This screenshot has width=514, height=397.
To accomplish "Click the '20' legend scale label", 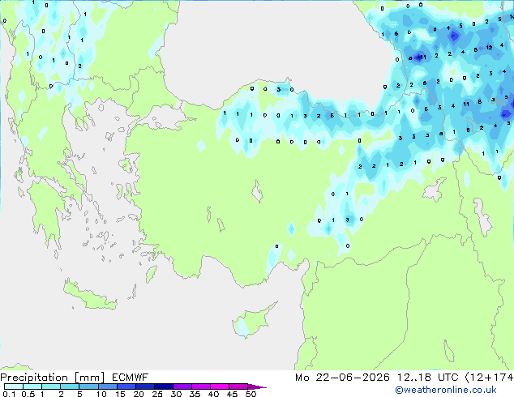I will coord(139,394).
